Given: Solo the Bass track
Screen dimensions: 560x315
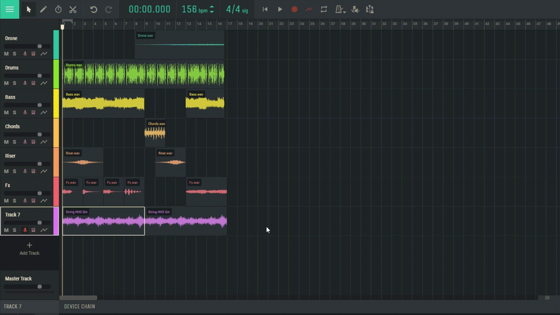Looking at the screenshot, I should coord(15,113).
